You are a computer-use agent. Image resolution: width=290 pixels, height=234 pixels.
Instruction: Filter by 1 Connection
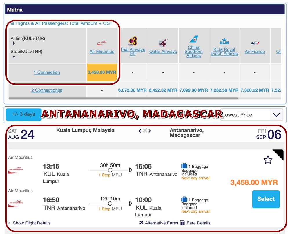pos(47,72)
